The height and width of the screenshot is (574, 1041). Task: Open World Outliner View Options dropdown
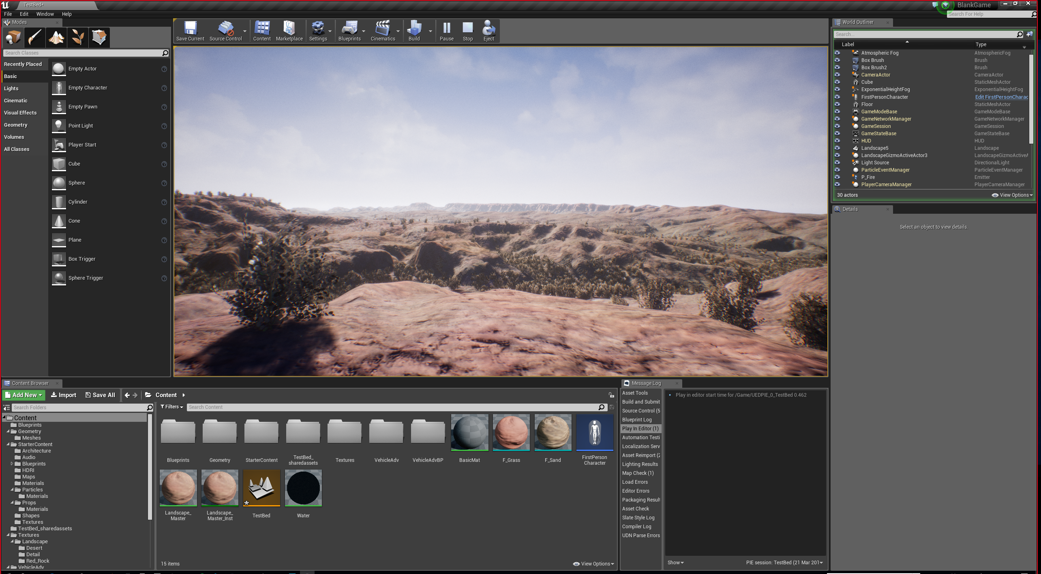[x=1012, y=195]
